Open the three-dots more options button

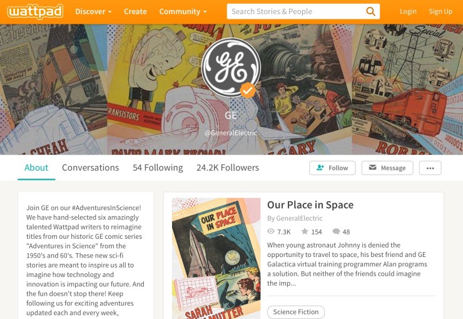(430, 168)
